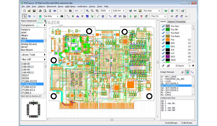The width and height of the screenshot is (217, 126).
Task: Open the 256% zoom level dropdown
Action: [109, 11]
